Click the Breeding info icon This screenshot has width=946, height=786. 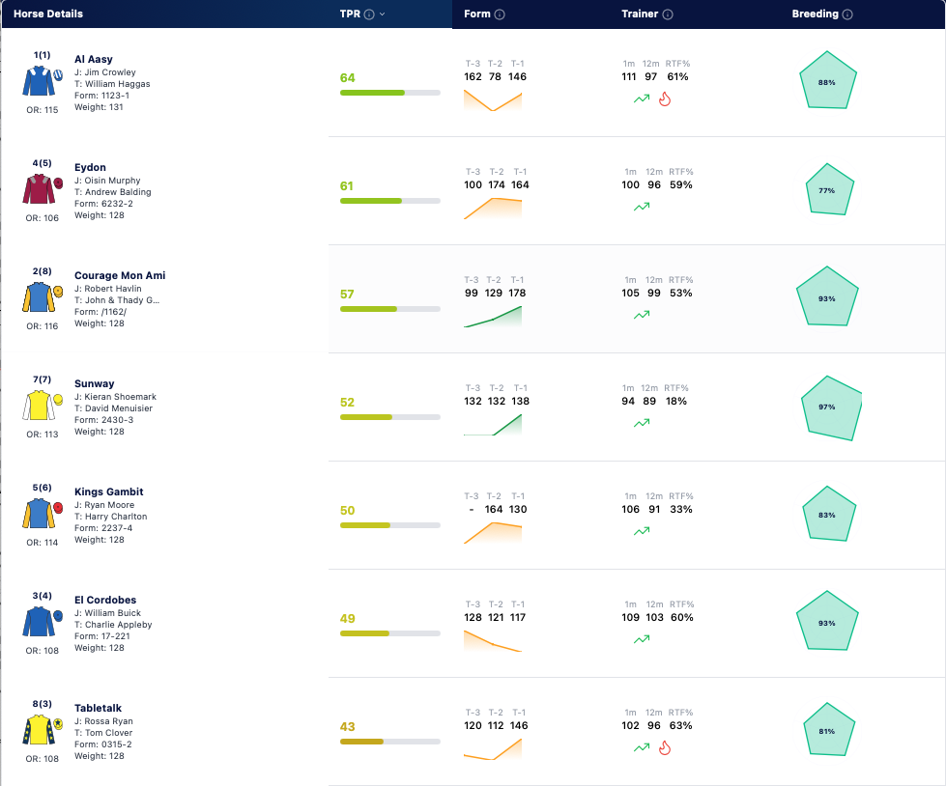847,14
